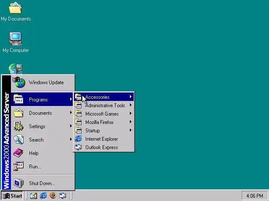
Task: Open Windows Update from Start menu
Action: point(42,82)
